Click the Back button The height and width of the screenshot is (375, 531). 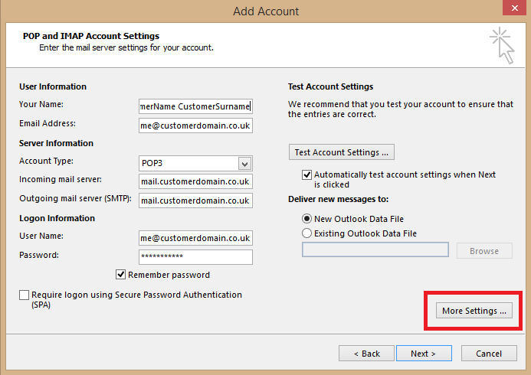coord(366,354)
